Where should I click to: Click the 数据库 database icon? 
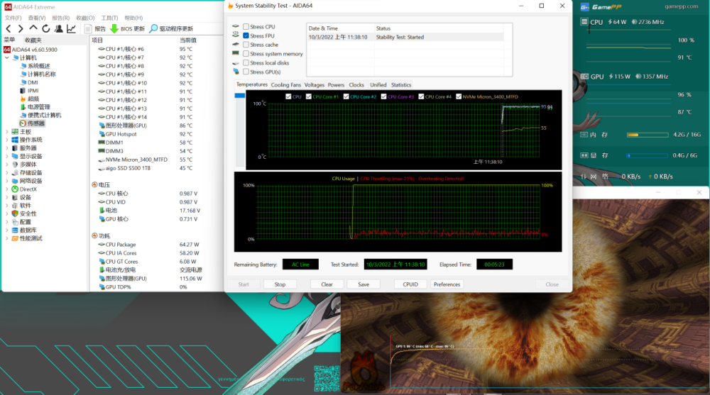tap(15, 230)
